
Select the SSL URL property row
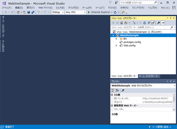pyautogui.click(x=143, y=109)
